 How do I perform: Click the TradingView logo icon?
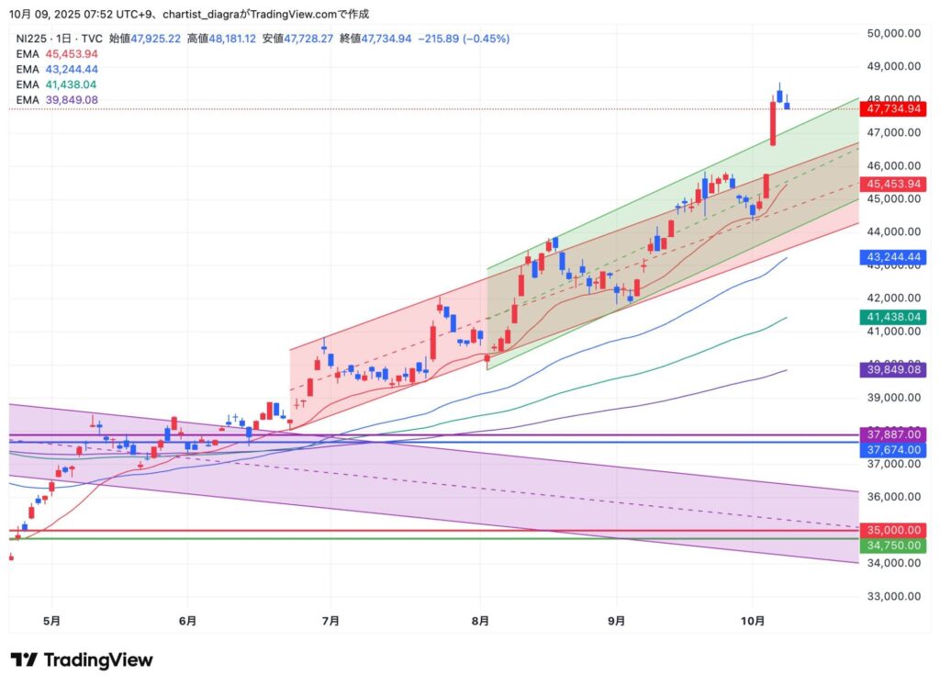[x=24, y=659]
